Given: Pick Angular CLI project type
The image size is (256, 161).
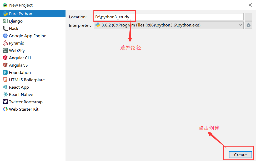Looking at the screenshot, I should [33, 58].
